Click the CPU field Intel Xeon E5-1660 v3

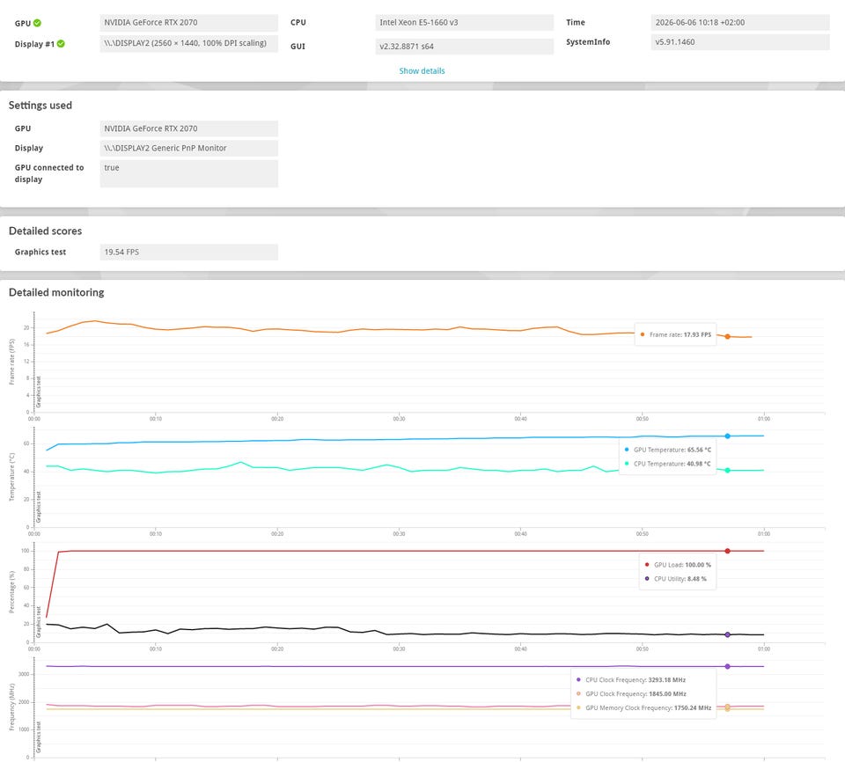tap(464, 23)
